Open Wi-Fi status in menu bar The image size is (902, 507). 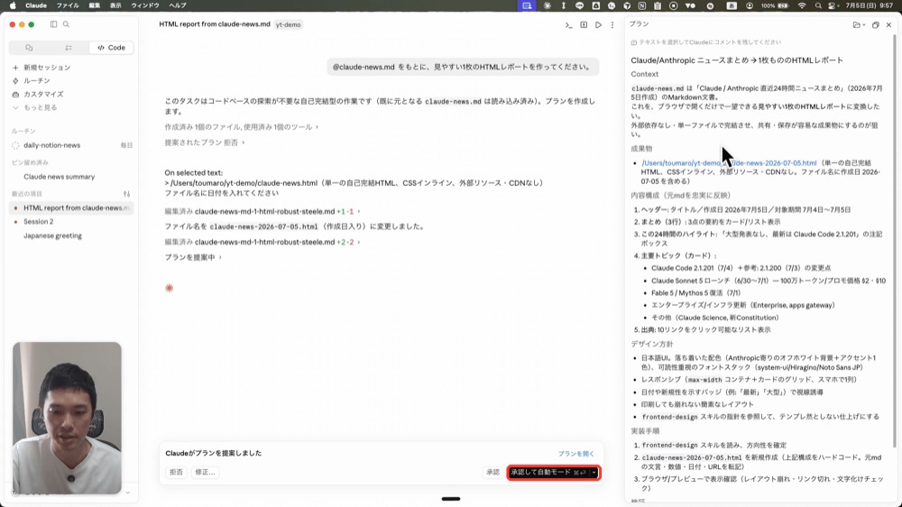click(x=802, y=5)
